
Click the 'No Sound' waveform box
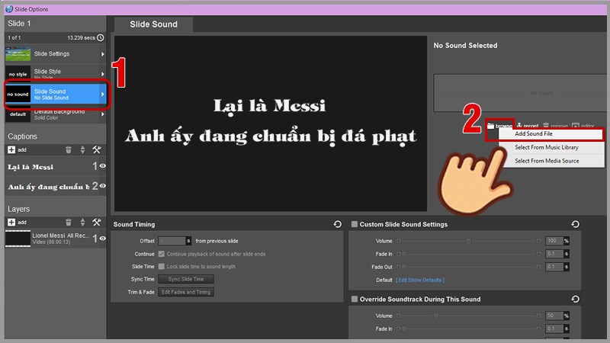(x=522, y=93)
